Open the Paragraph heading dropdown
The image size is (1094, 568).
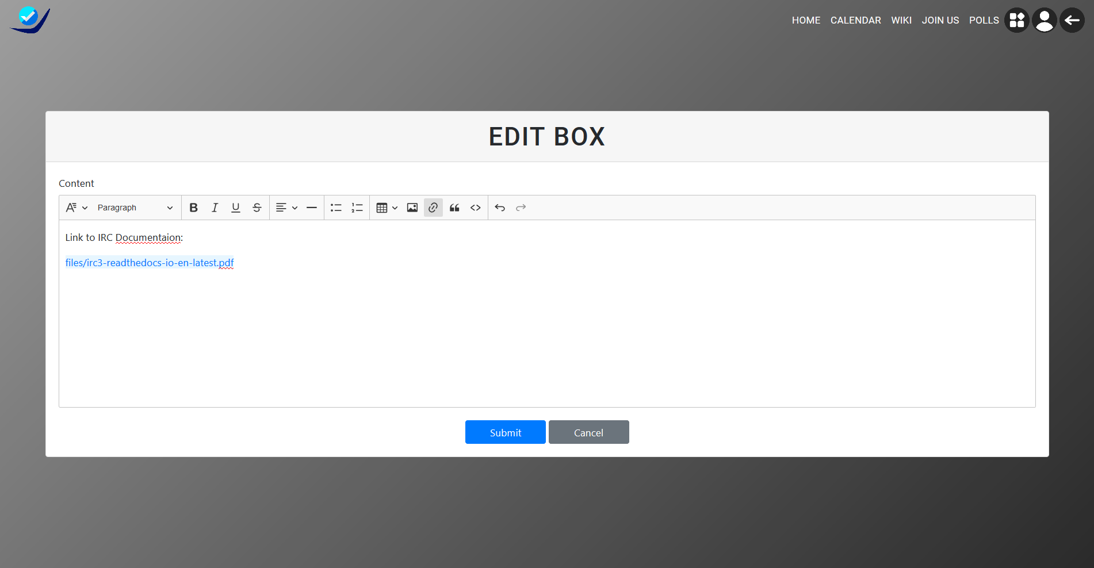[x=135, y=208]
